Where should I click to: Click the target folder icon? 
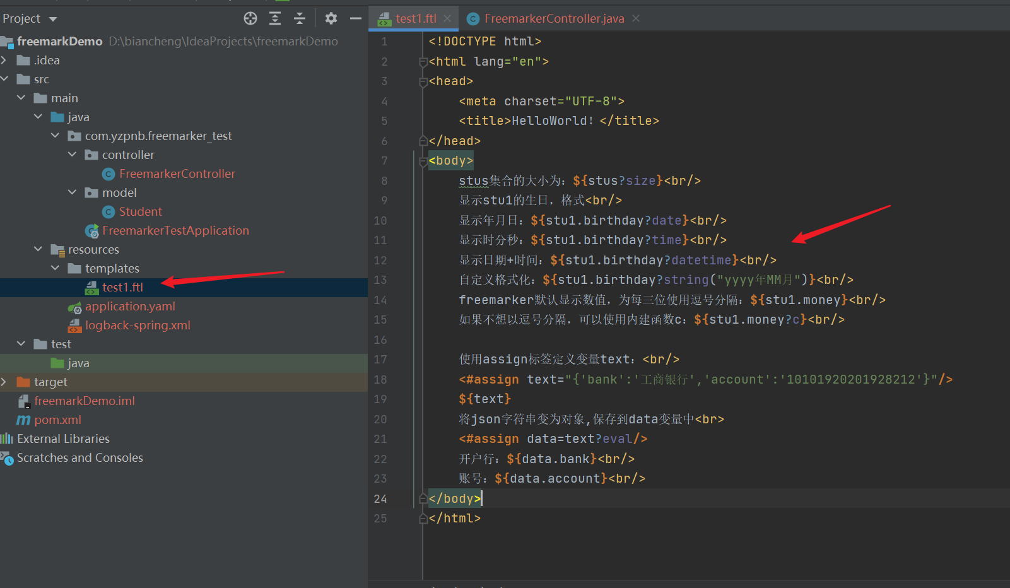click(23, 382)
